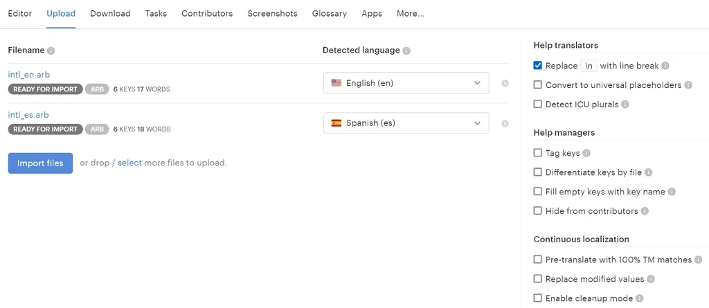Open the English (en) language dropdown

[x=406, y=83]
